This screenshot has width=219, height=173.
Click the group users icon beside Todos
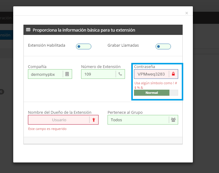tap(173, 120)
